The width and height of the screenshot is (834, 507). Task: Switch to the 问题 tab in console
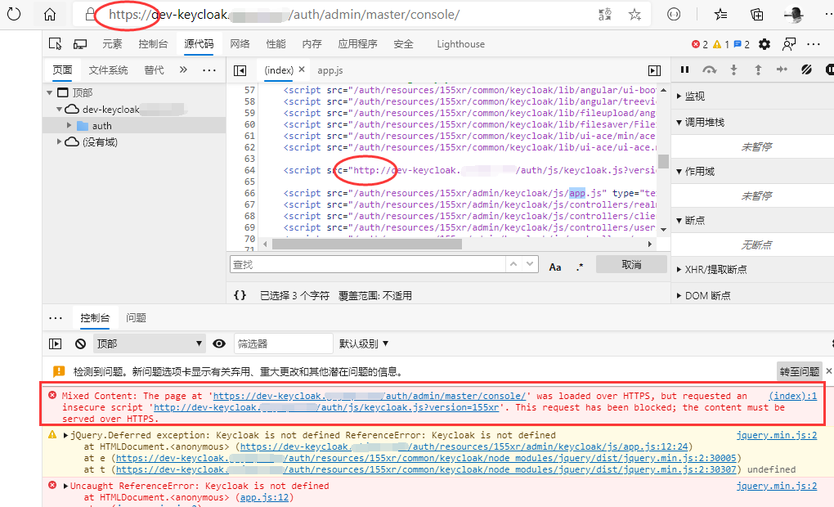137,317
